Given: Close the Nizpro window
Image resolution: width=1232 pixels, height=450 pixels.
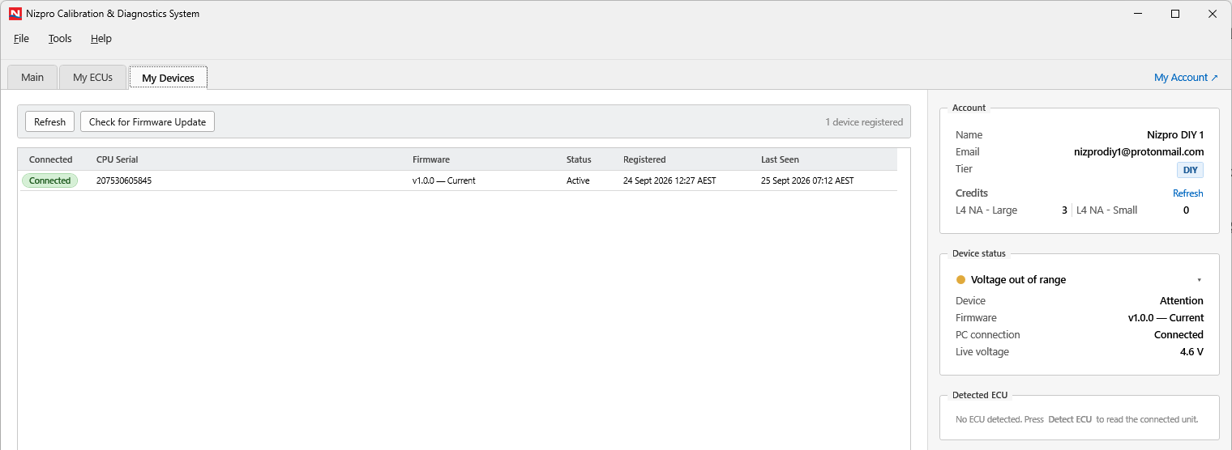Looking at the screenshot, I should (x=1213, y=14).
